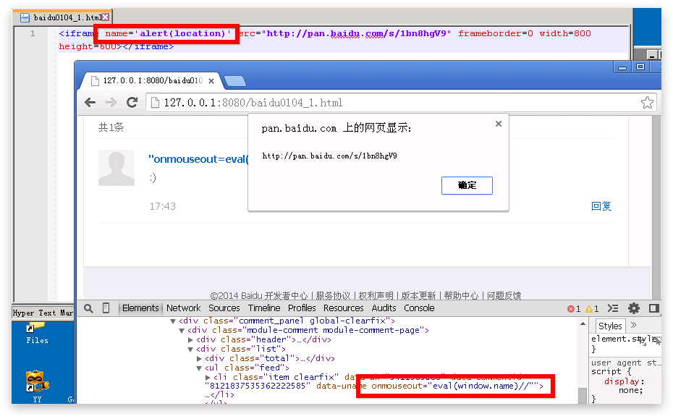Switch to the Elements tab in DevTools
The height and width of the screenshot is (419, 673).
coord(140,308)
